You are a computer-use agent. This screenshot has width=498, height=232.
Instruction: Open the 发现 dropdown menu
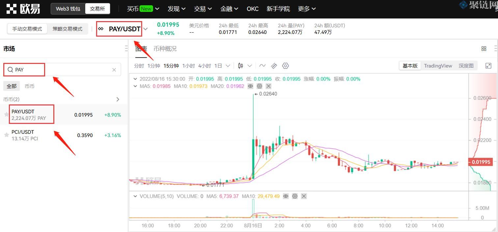point(176,9)
